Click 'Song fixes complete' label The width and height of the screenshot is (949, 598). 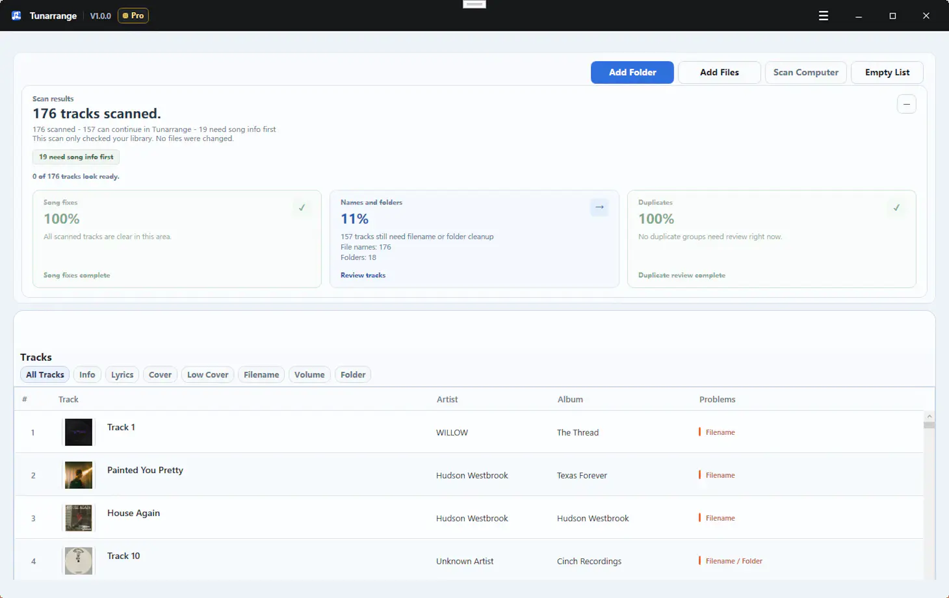(77, 275)
